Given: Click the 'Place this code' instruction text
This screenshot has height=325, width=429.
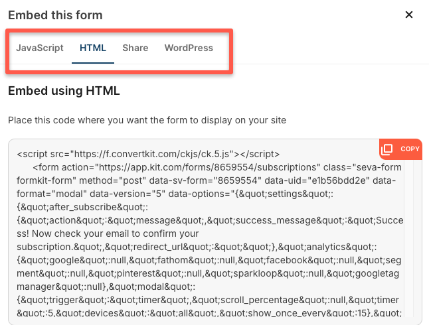Looking at the screenshot, I should tap(147, 120).
